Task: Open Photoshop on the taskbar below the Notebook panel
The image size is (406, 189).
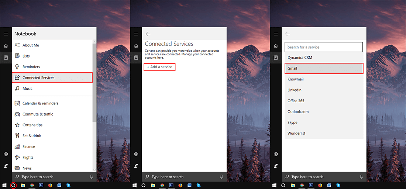Action: (41, 185)
